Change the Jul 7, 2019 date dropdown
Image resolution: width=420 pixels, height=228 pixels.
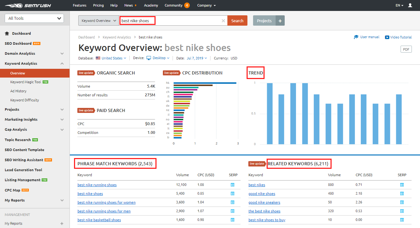197,58
